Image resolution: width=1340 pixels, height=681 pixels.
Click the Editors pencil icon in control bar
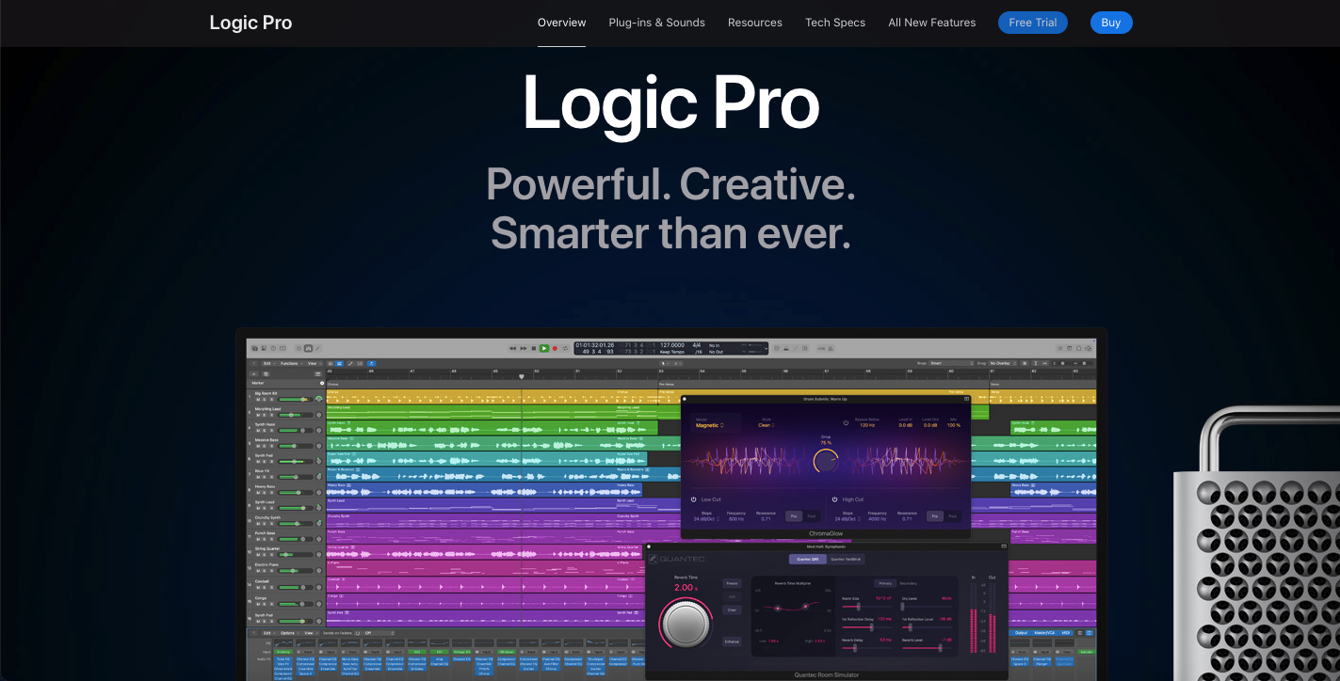pos(317,348)
